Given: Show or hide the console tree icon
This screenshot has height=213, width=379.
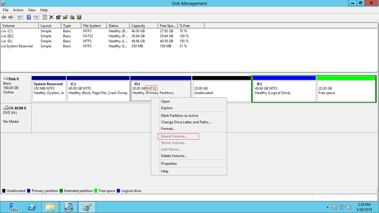Looking at the screenshot, I should click(20, 17).
